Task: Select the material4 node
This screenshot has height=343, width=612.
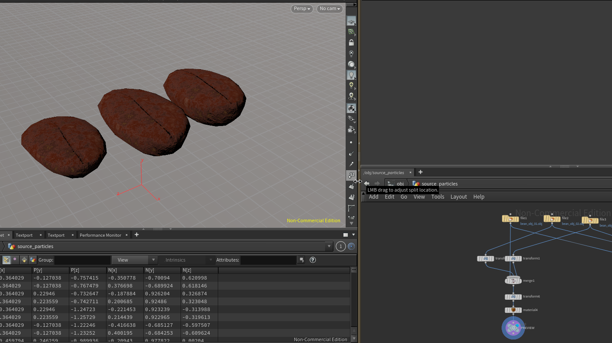Action: tap(513, 310)
